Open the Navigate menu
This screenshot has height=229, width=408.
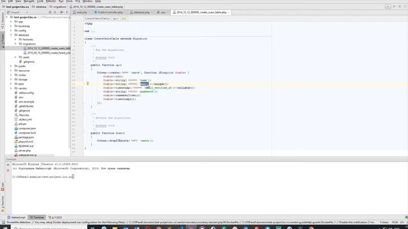pyautogui.click(x=29, y=1)
